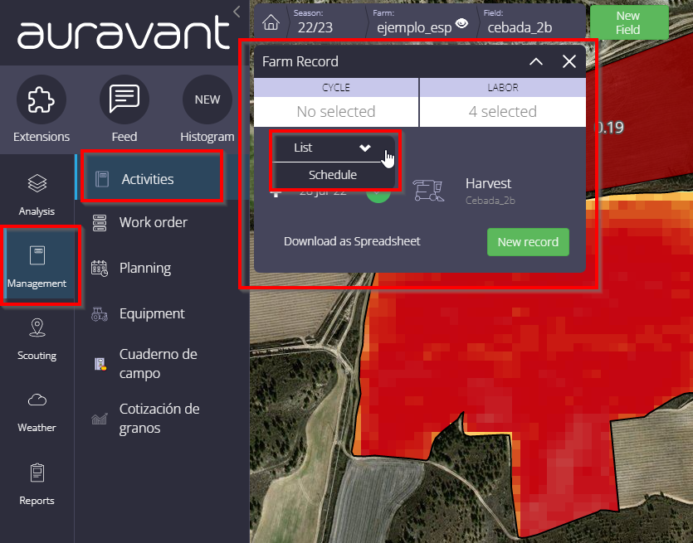Open the Scouting map pin section
Viewport: 693px width, 543px height.
(x=37, y=339)
